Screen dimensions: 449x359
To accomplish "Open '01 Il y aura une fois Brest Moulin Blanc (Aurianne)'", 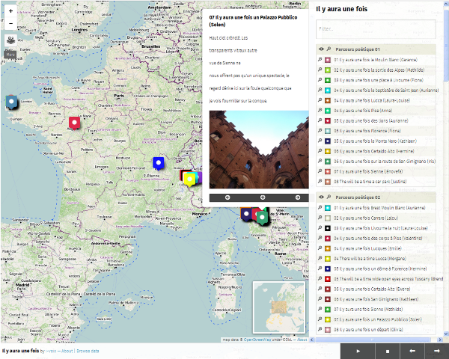I will pyautogui.click(x=379, y=208).
